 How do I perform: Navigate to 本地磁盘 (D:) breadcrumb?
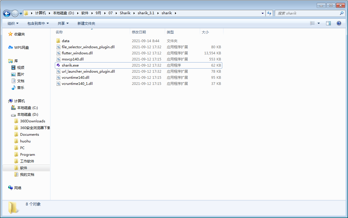coord(64,13)
